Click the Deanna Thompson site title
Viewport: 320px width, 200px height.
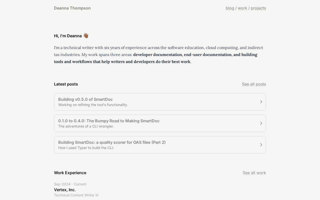[x=72, y=8]
